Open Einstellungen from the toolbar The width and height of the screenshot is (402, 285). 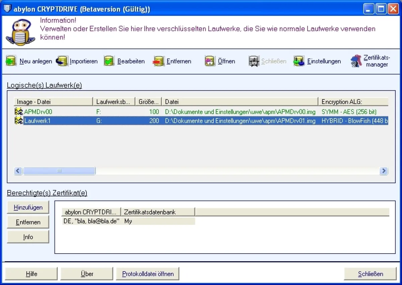(x=299, y=61)
